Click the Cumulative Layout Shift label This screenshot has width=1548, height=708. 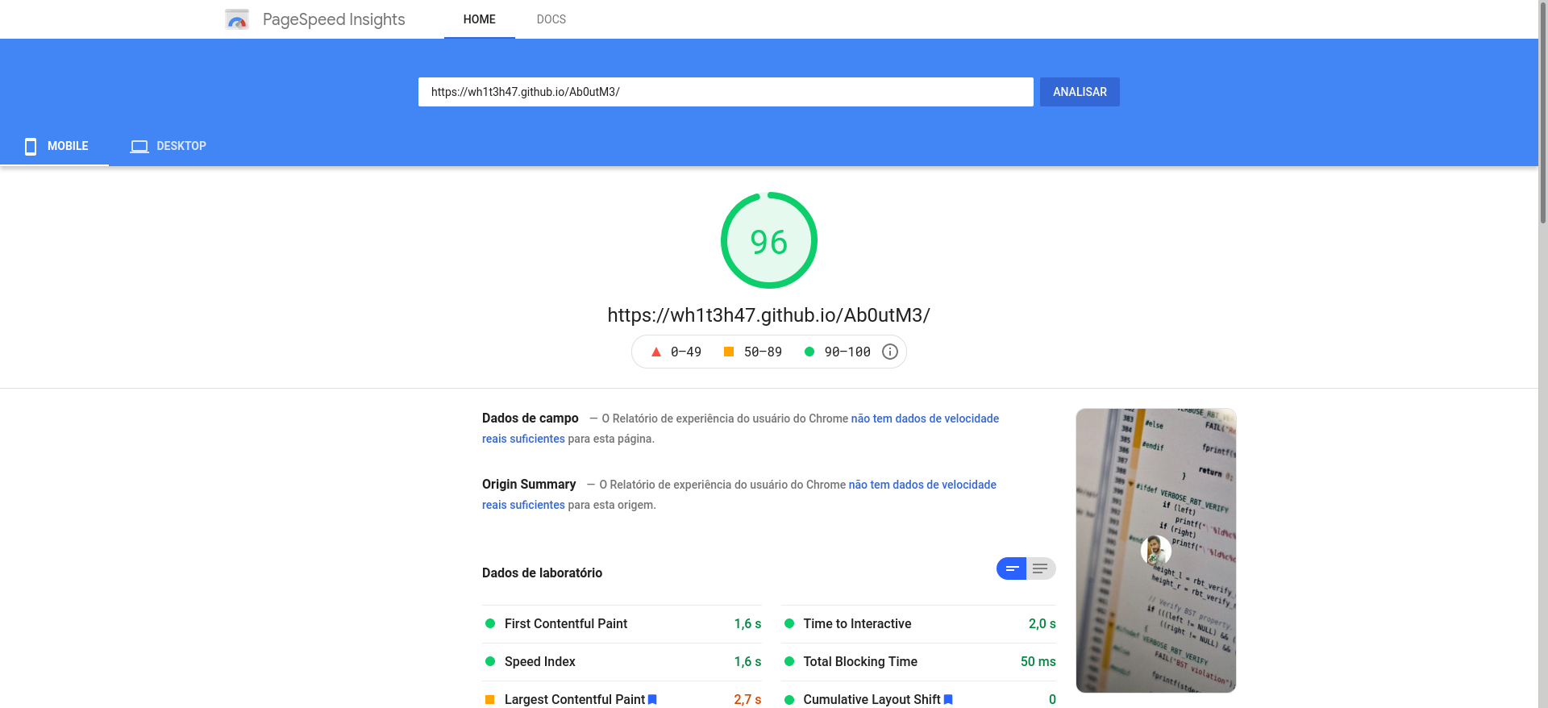coord(872,700)
